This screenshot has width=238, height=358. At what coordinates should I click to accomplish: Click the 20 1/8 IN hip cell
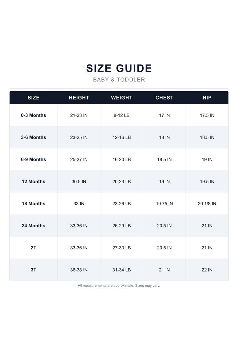207,204
